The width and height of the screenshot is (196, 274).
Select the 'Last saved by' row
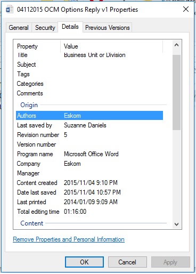[89, 125]
